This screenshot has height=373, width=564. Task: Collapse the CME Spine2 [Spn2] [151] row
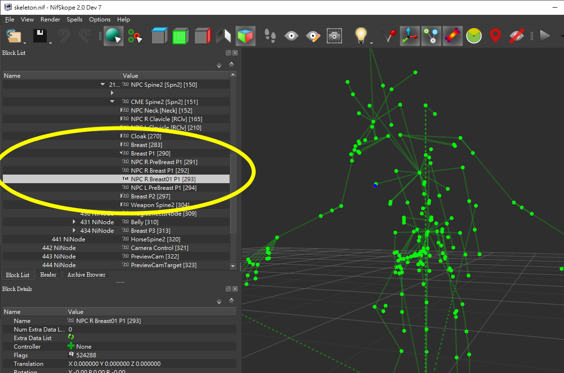[112, 102]
